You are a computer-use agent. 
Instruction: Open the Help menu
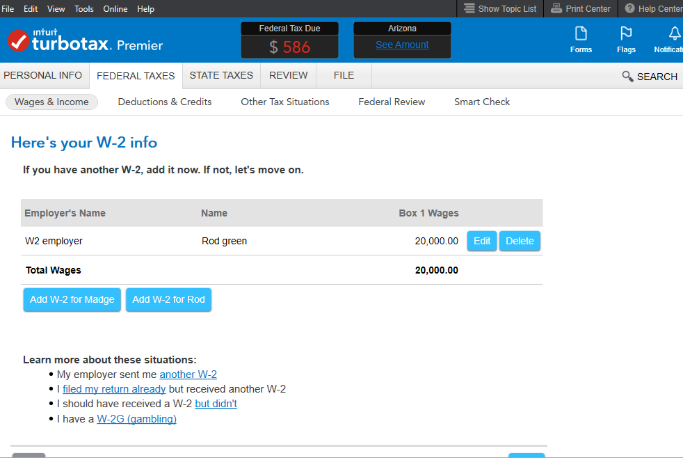(x=145, y=9)
